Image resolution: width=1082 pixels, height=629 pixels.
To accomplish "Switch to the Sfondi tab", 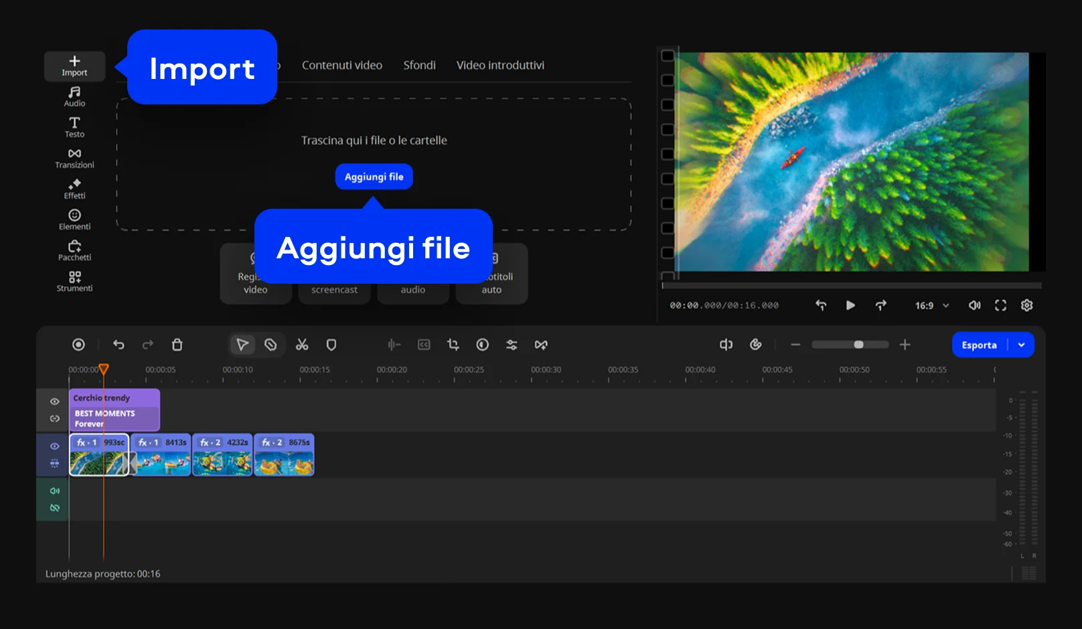I will [x=419, y=65].
